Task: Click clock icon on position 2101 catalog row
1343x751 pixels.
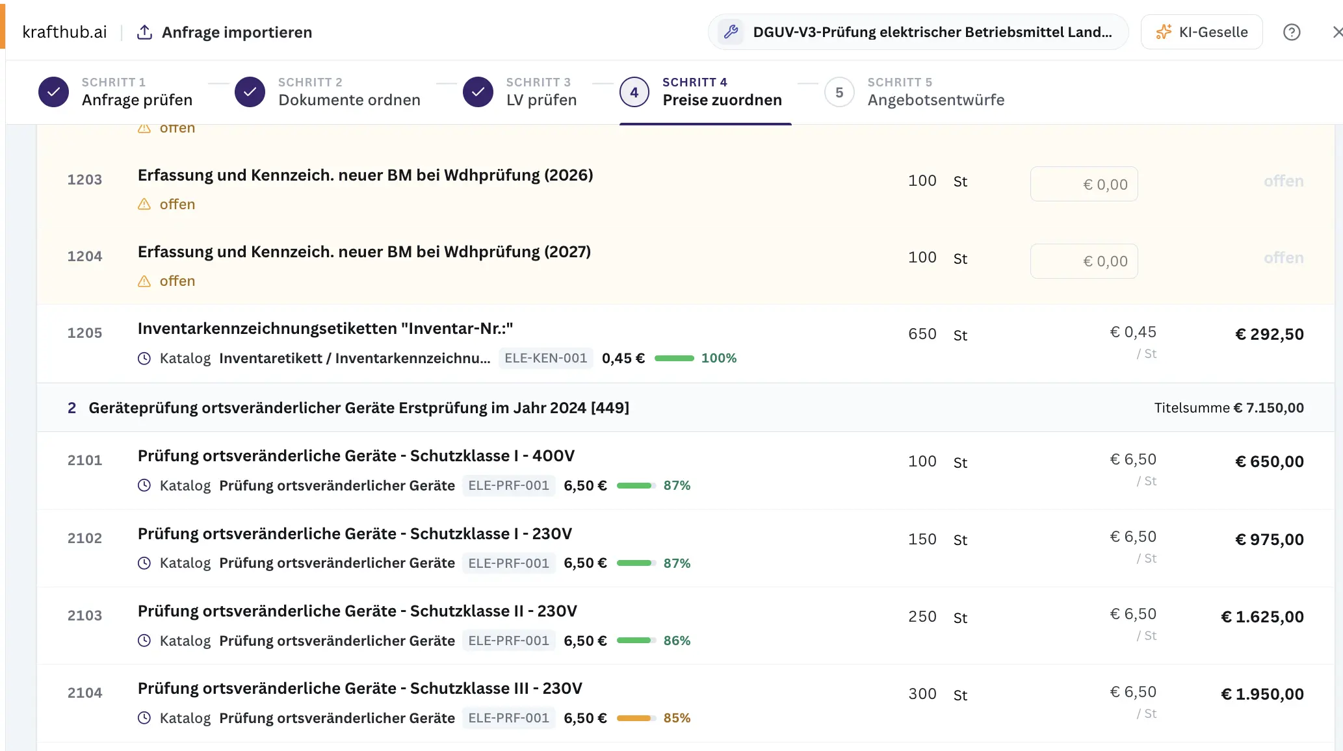Action: 144,485
